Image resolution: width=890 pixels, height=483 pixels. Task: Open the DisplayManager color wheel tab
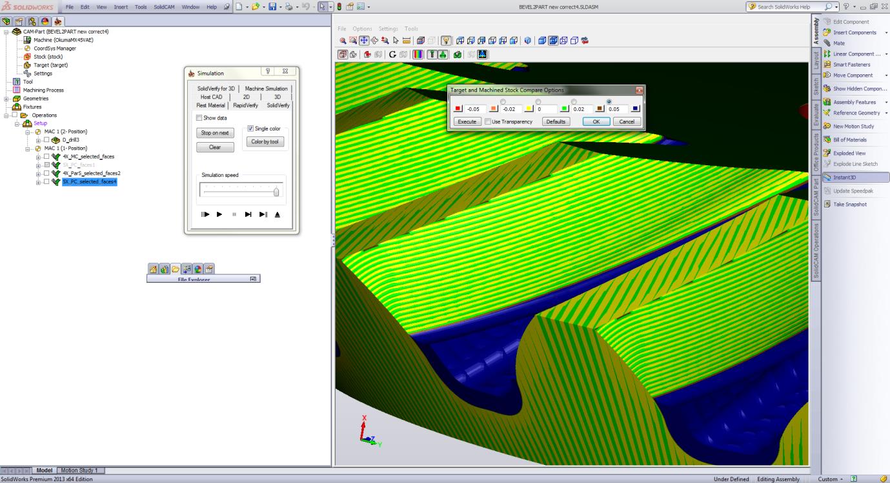point(45,21)
